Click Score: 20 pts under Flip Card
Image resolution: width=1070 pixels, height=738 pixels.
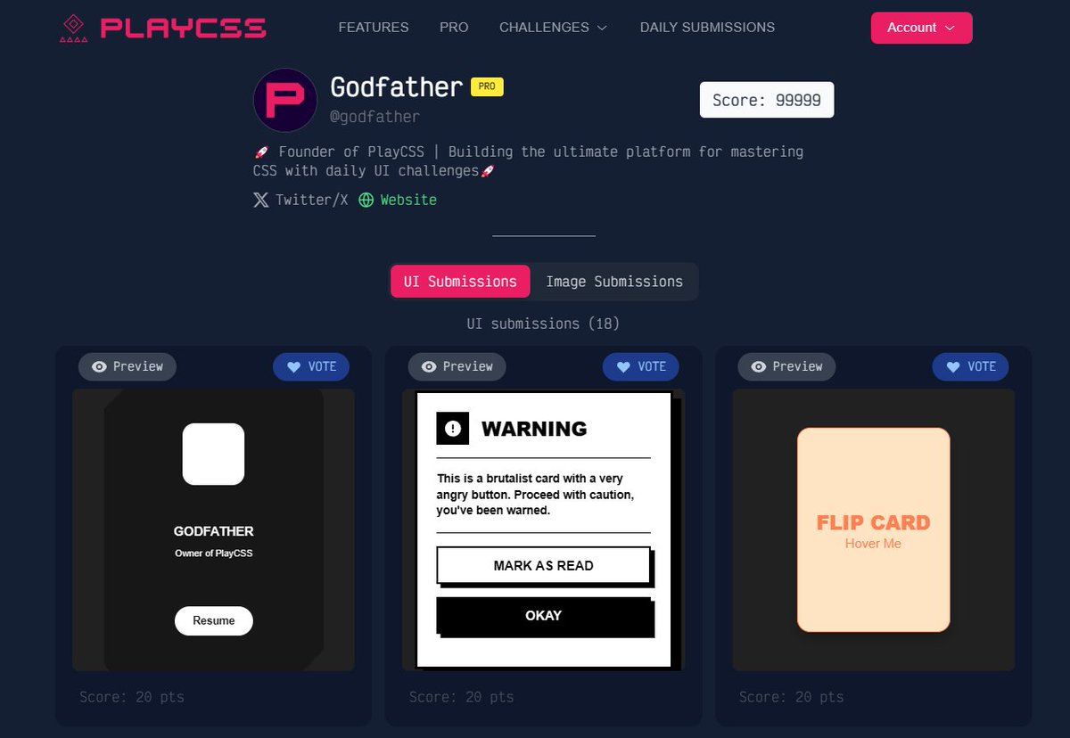(x=792, y=697)
